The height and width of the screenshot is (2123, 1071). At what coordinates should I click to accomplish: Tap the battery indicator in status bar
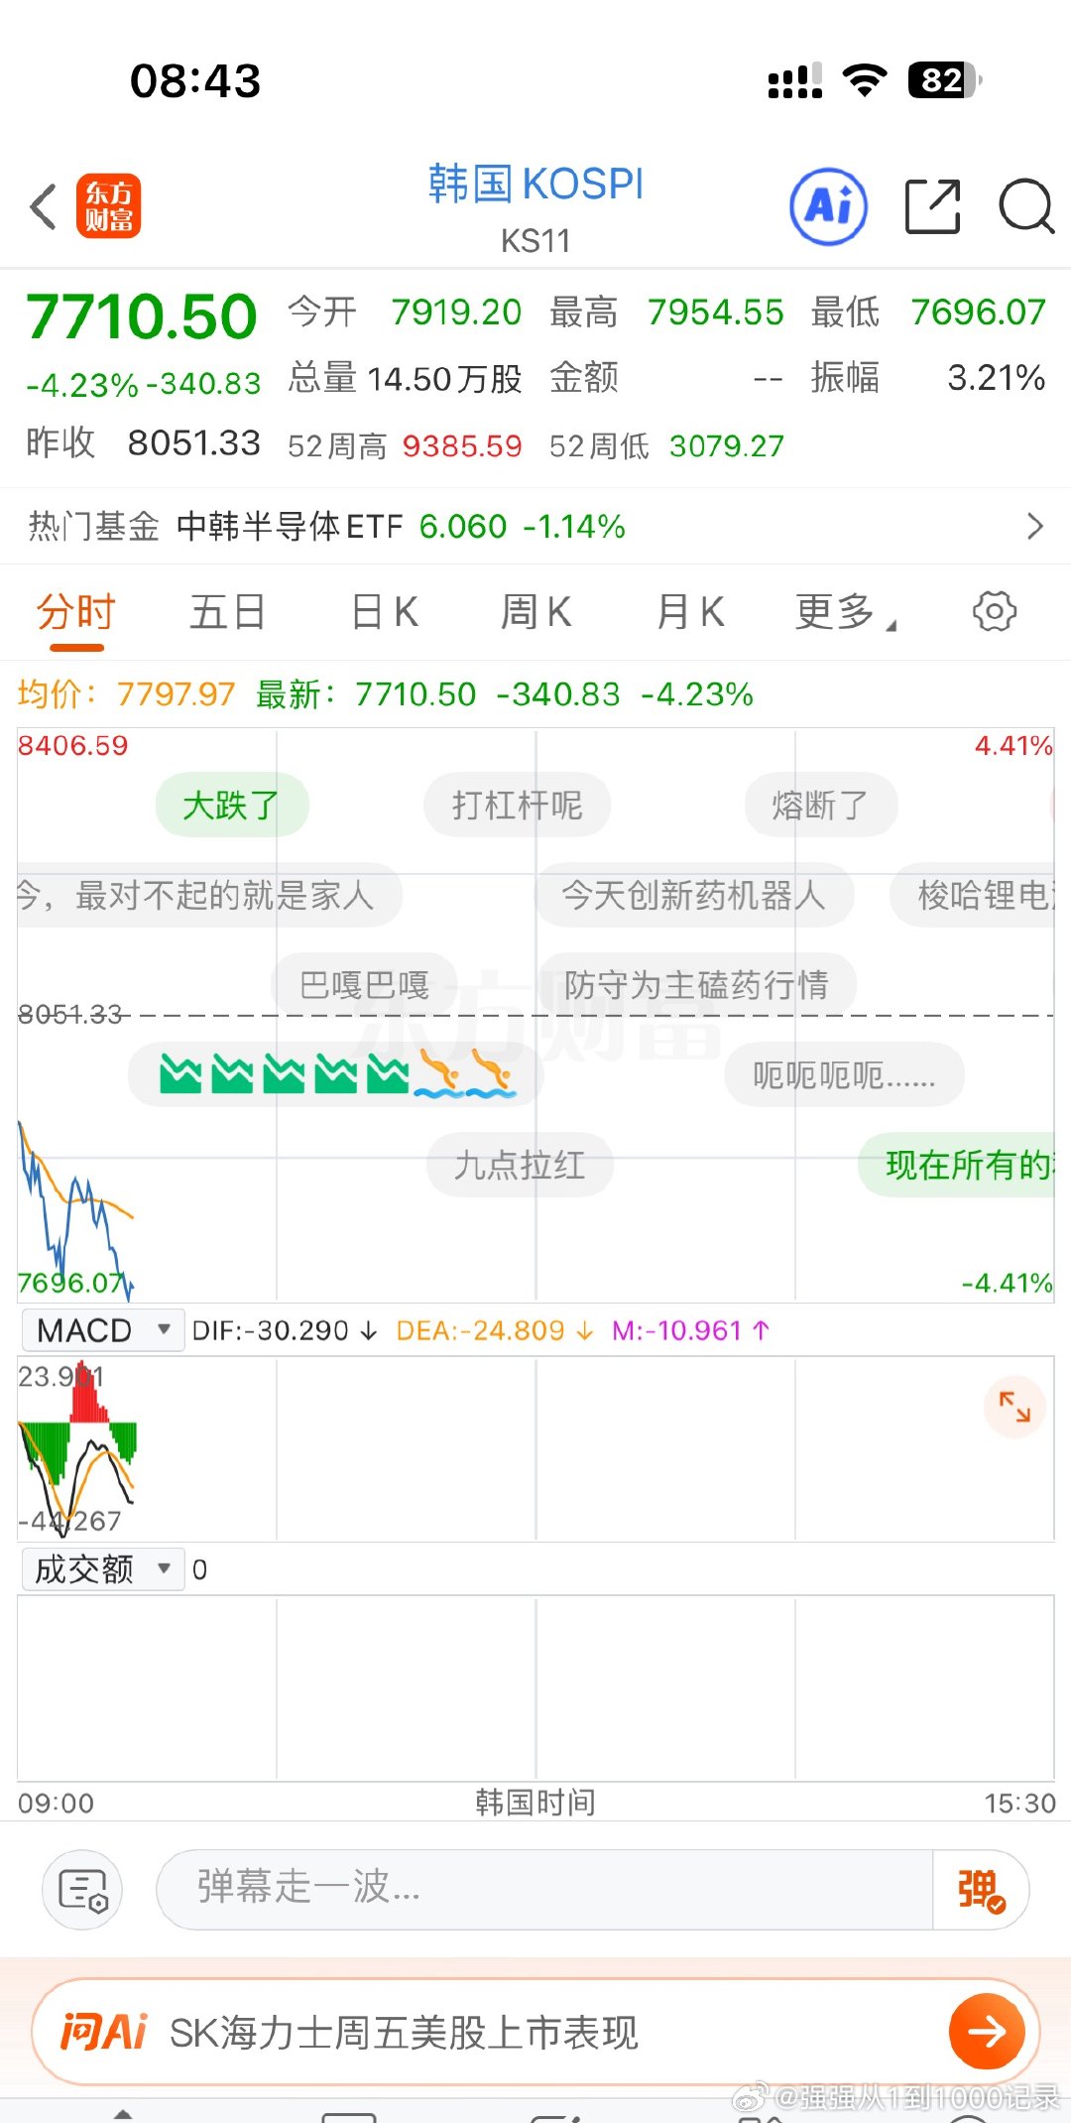click(x=945, y=79)
